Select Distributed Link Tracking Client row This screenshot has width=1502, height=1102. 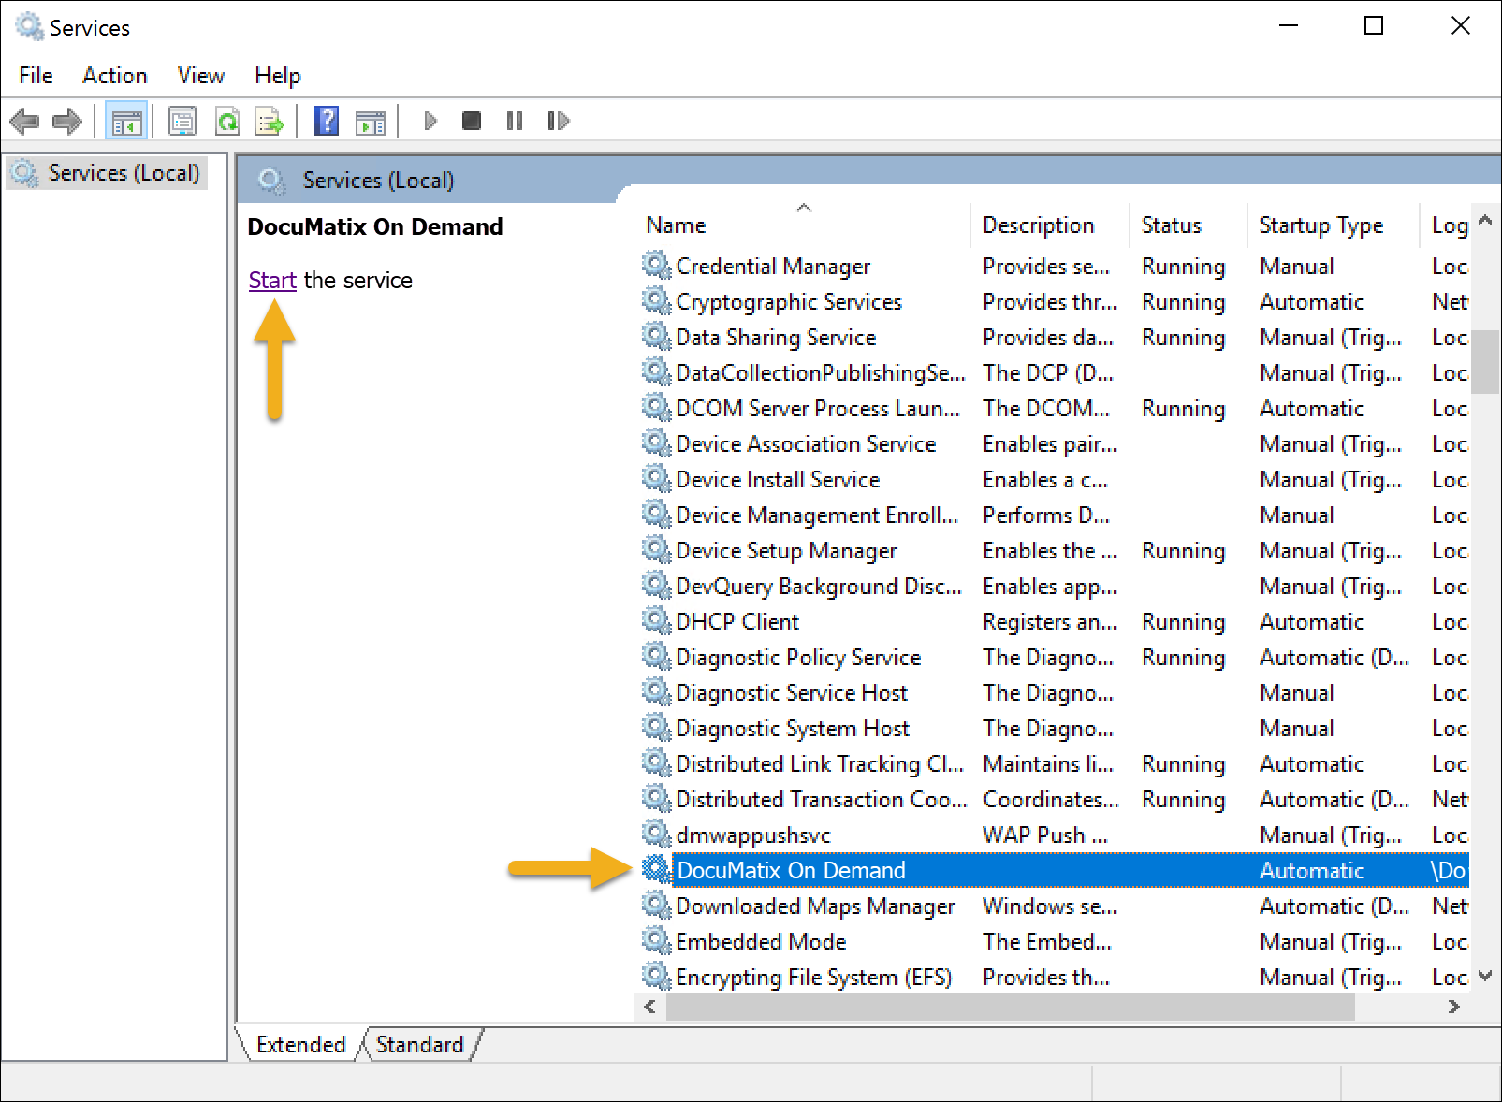coord(1055,763)
